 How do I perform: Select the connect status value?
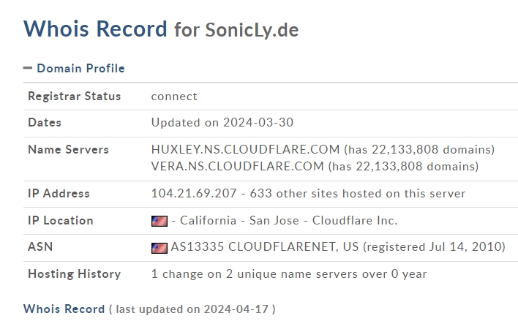tap(174, 97)
